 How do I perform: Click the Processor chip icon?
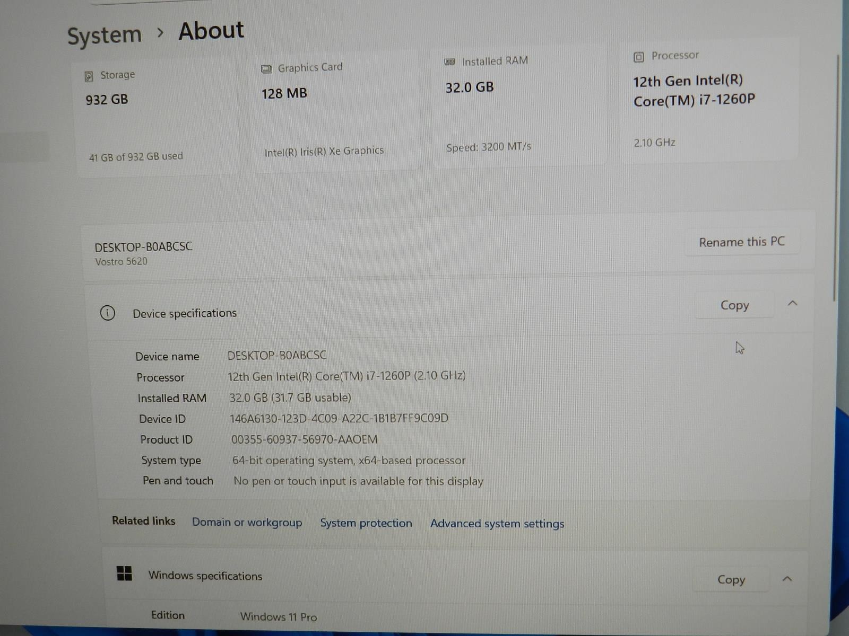point(639,57)
